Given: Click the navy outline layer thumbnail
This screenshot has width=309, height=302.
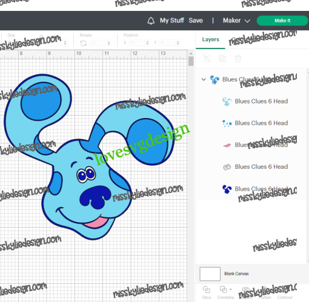Looking at the screenshot, I should pos(227,189).
